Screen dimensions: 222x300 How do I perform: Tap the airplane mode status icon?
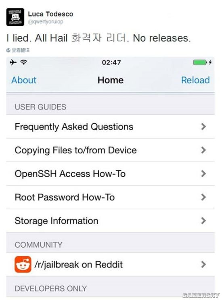[x=13, y=62]
